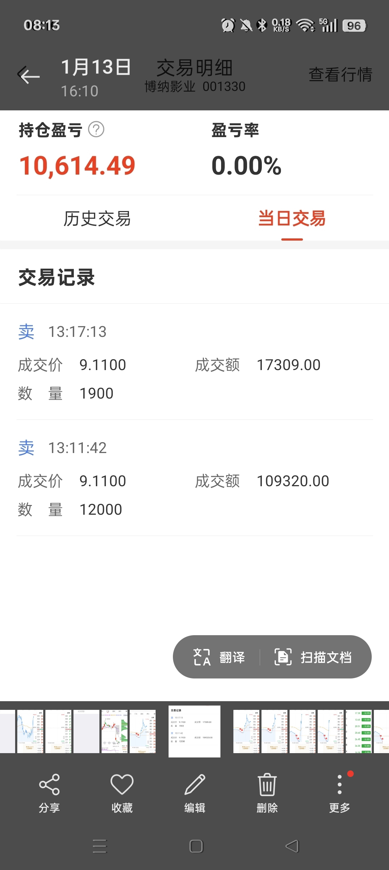Open green price list thumbnail on right
This screenshot has width=389, height=870.
point(359,731)
